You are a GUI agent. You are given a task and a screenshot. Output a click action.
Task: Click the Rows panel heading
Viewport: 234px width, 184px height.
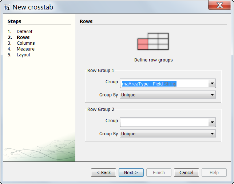86,21
